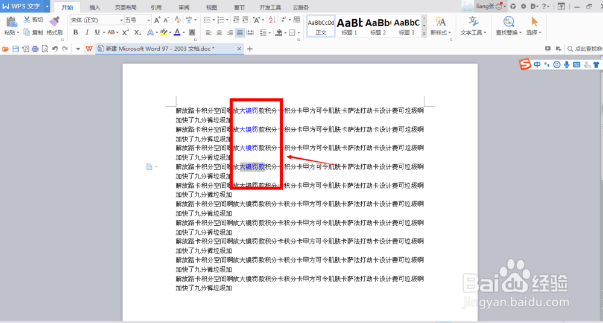Decrease paragraph indent icon
The width and height of the screenshot is (603, 323).
[236, 20]
